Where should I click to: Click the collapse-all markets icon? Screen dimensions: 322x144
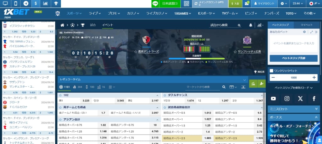click(243, 87)
